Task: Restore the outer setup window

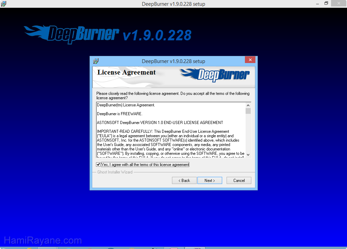Action: pos(326,3)
